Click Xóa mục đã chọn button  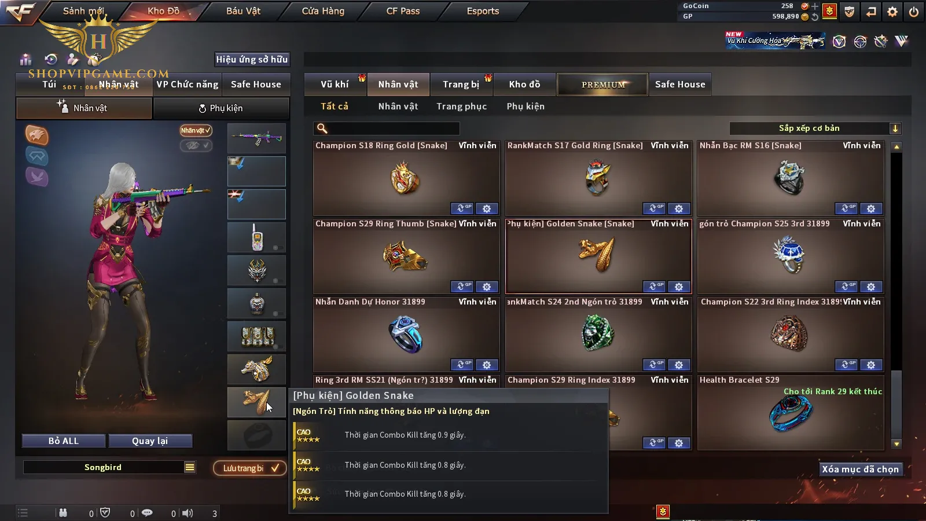860,469
